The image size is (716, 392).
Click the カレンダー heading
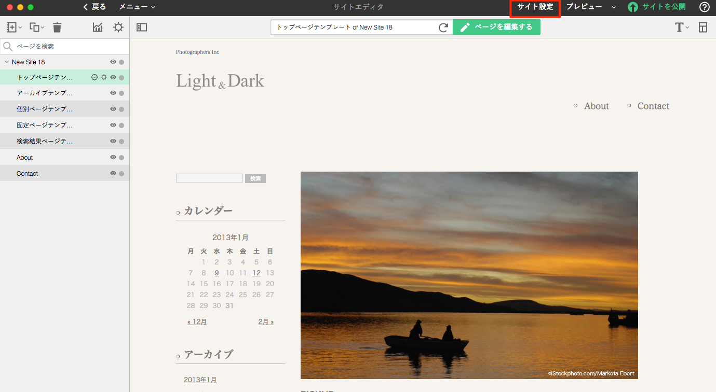pyautogui.click(x=208, y=211)
